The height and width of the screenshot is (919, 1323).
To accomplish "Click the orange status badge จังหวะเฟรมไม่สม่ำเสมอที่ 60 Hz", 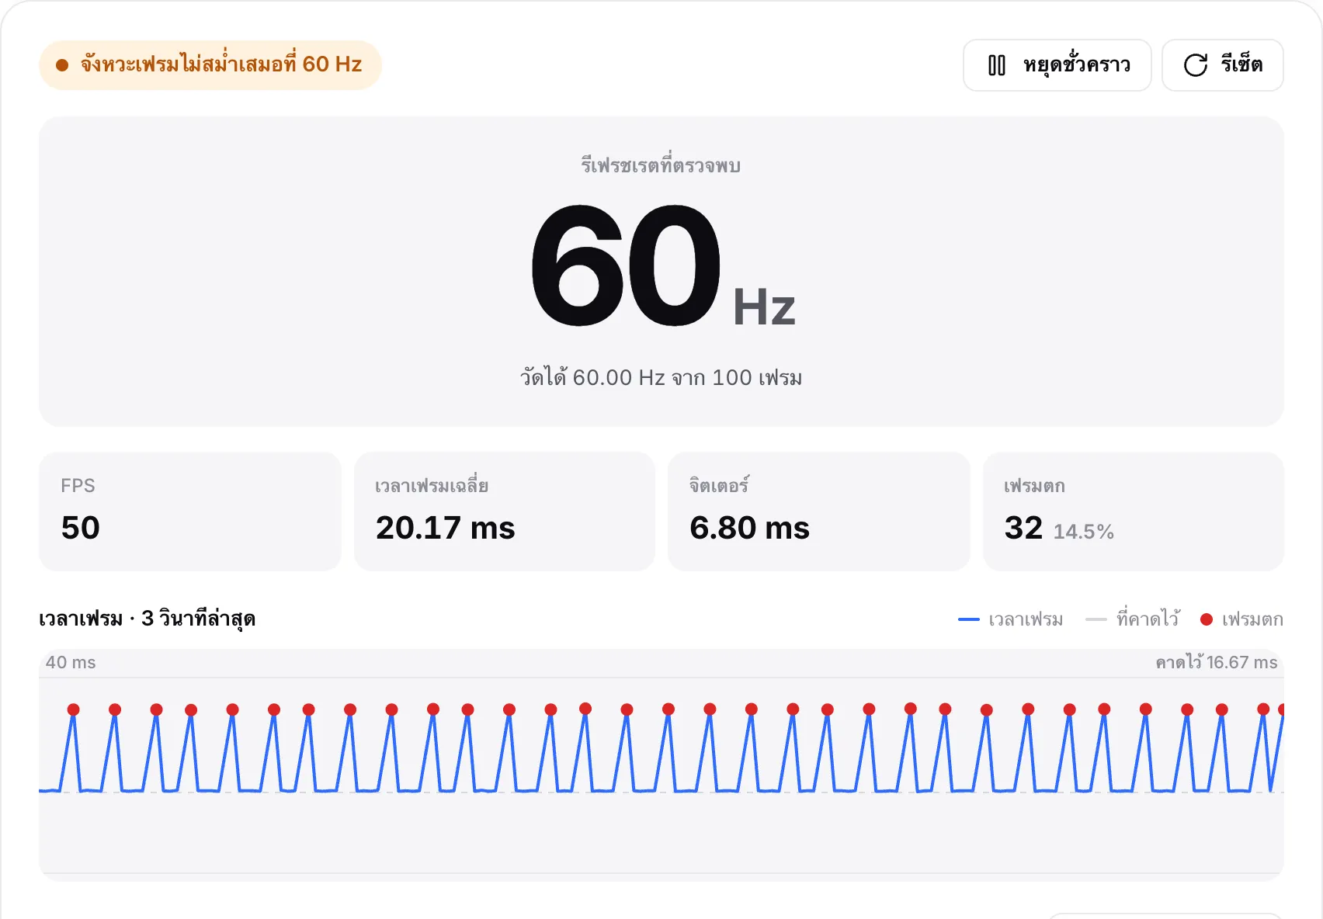I will point(210,64).
